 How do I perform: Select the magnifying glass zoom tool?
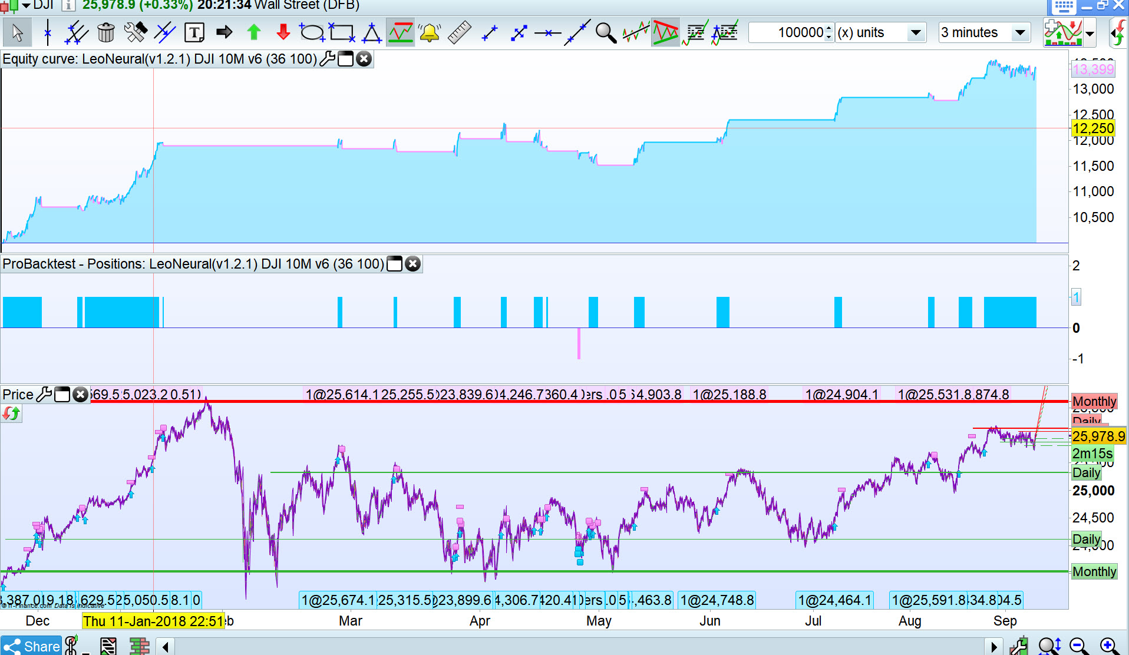[x=606, y=33]
